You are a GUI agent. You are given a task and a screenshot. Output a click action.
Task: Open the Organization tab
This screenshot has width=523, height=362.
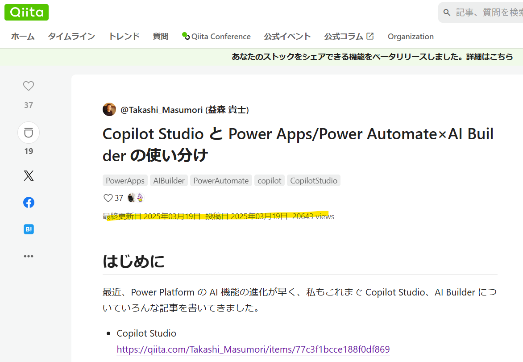tap(411, 36)
